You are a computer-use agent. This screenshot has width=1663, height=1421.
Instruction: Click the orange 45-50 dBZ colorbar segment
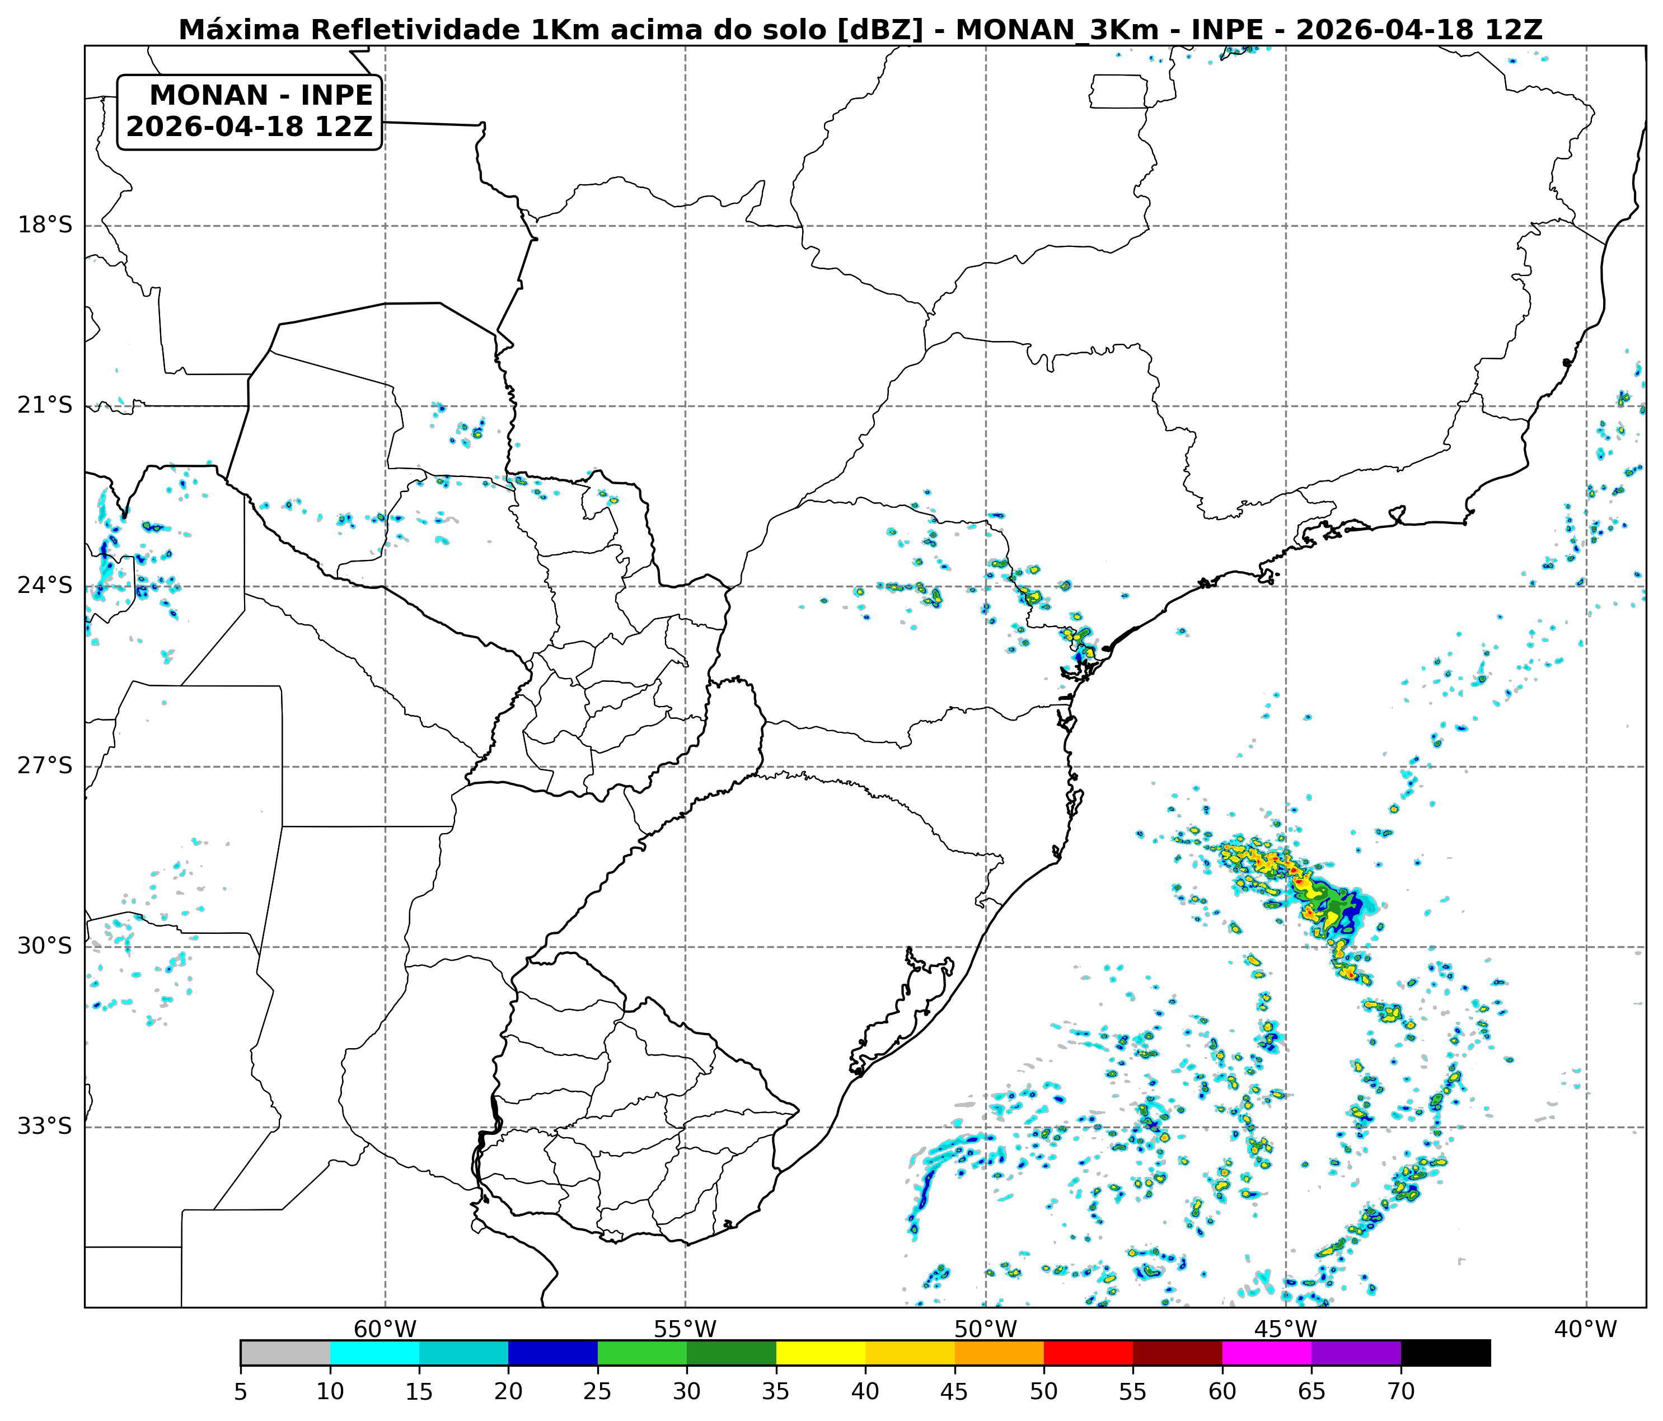pos(999,1353)
